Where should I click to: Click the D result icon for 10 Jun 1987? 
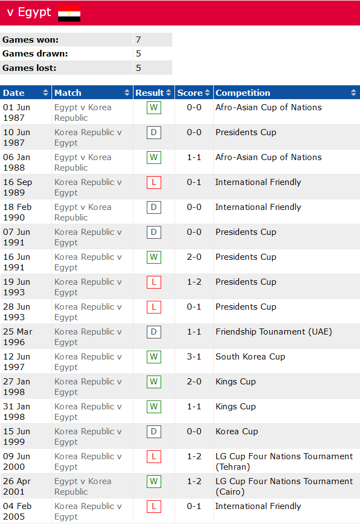point(154,132)
